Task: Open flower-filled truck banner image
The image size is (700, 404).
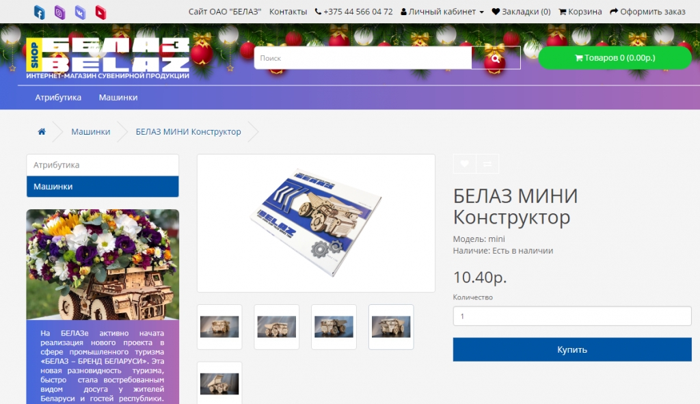Action: click(103, 265)
